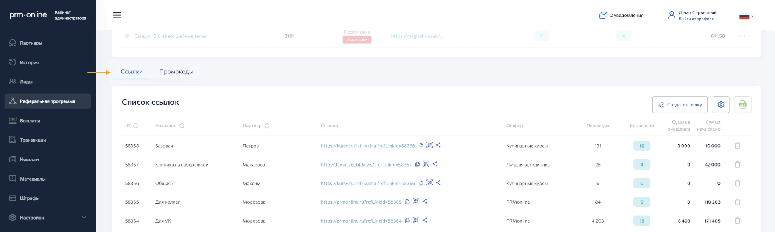Share link icon for row 58366
The width and height of the screenshot is (775, 232).
(x=438, y=182)
